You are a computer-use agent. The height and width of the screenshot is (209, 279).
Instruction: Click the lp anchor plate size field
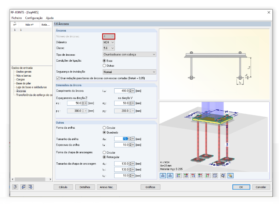(x=122, y=169)
